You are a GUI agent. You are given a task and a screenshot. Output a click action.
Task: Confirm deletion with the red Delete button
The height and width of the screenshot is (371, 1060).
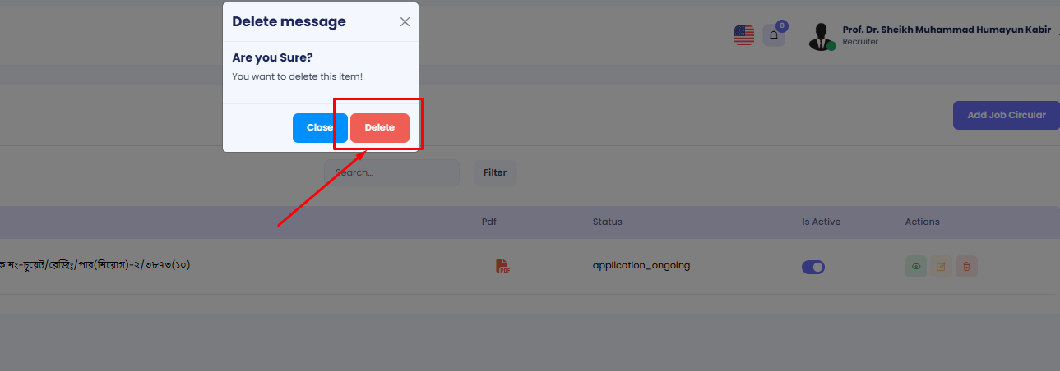point(380,128)
